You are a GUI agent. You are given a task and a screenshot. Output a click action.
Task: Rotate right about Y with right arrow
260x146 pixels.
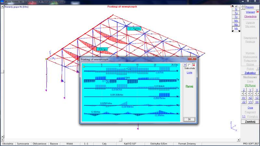tap(251, 93)
